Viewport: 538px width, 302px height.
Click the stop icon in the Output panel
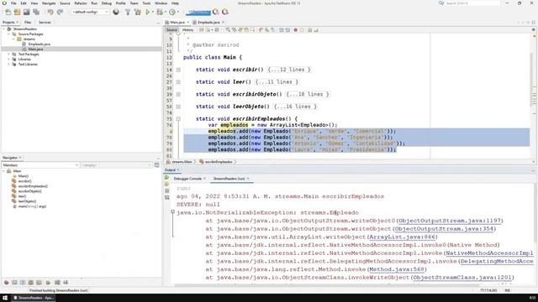pyautogui.click(x=166, y=190)
